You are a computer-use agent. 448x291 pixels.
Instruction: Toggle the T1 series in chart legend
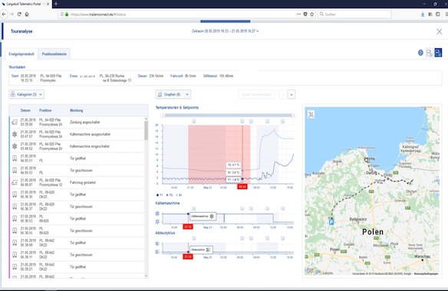160,195
